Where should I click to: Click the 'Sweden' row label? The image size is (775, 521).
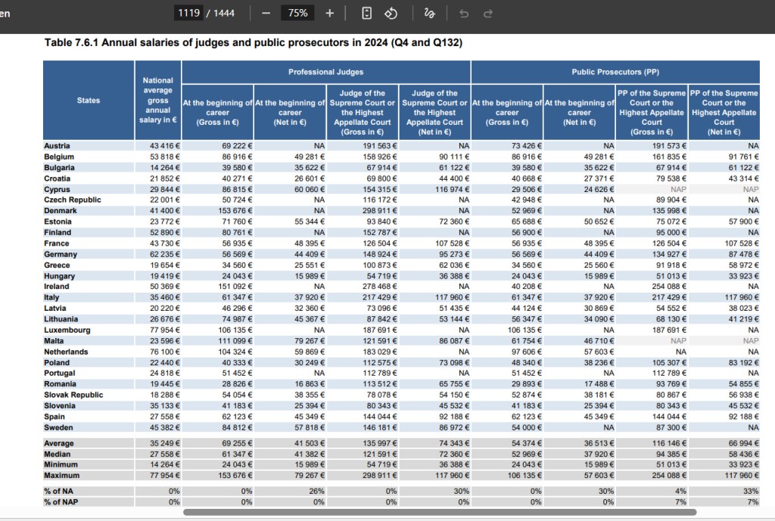point(58,427)
